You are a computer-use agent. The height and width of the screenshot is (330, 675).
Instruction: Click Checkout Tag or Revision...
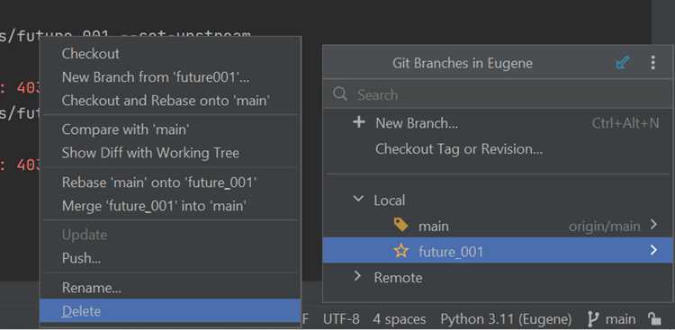pyautogui.click(x=498, y=149)
